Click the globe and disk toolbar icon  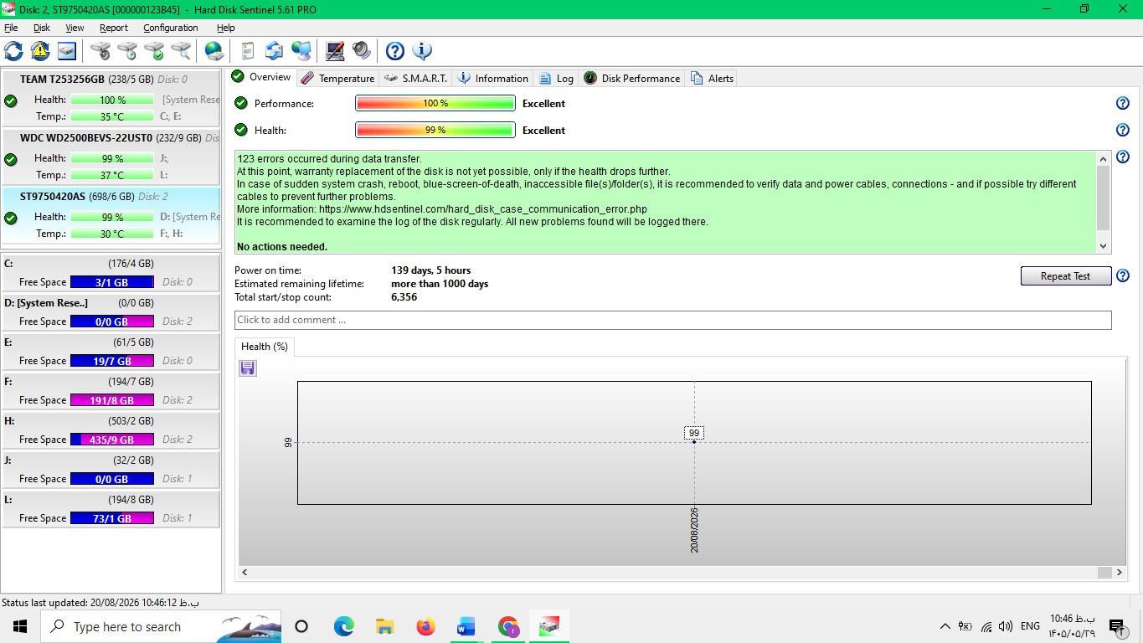pos(214,51)
